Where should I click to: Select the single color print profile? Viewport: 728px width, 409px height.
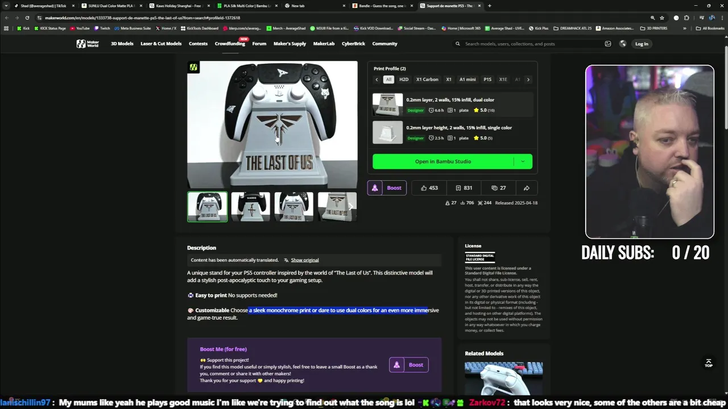click(x=453, y=132)
